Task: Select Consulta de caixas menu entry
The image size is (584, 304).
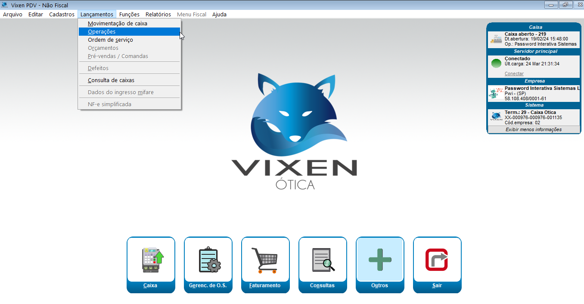Action: click(x=129, y=80)
